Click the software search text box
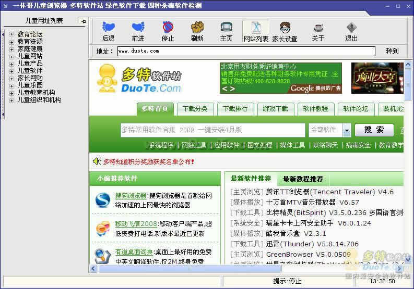This screenshot has height=289, width=414. (213, 130)
